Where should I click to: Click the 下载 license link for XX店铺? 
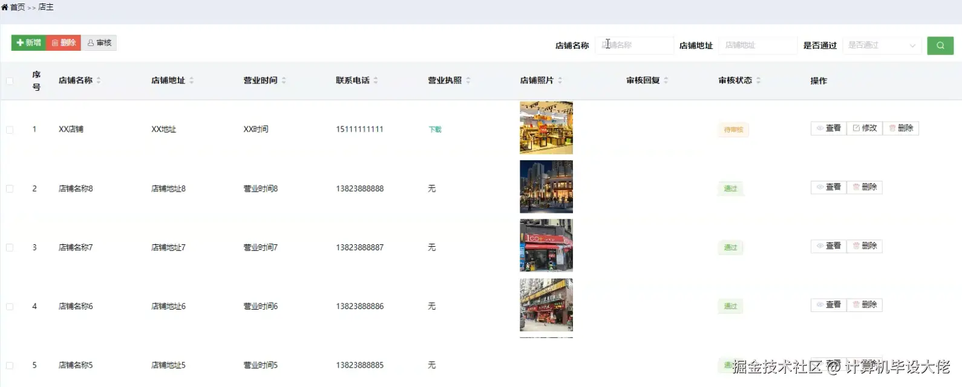pyautogui.click(x=435, y=129)
